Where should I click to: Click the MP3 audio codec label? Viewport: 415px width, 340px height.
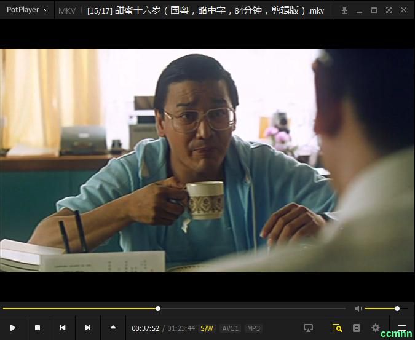click(253, 328)
